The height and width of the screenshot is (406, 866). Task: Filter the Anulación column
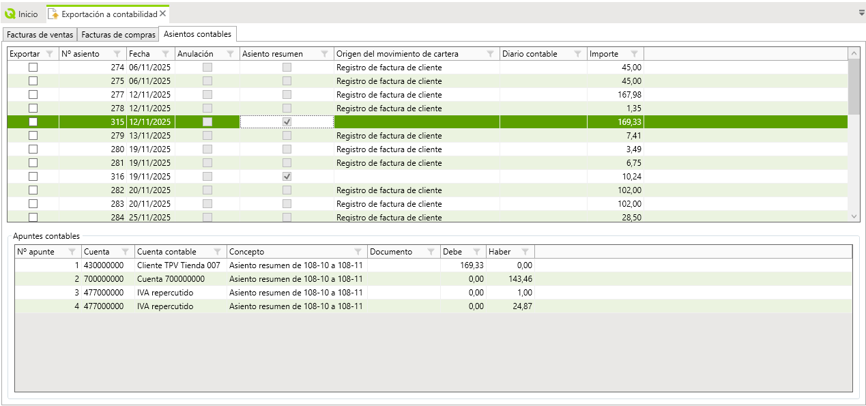click(230, 54)
